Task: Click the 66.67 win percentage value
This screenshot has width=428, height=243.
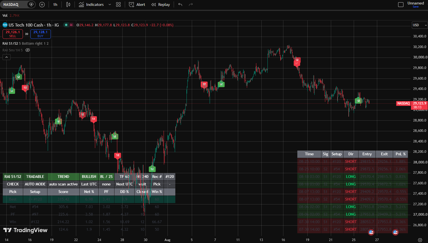Action: 157,222
